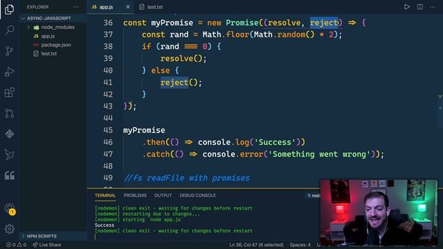
Task: Click the Ln 36, Col 47 cursor position
Action: (x=256, y=245)
